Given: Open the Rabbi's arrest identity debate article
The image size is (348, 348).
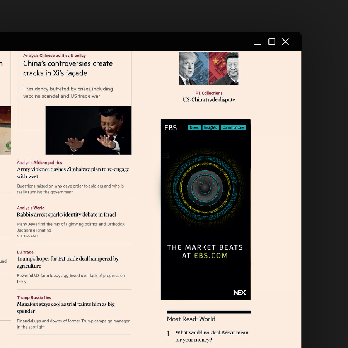Looking at the screenshot, I should [x=67, y=215].
